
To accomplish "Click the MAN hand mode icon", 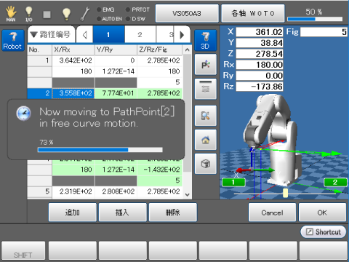I will coord(11,14).
